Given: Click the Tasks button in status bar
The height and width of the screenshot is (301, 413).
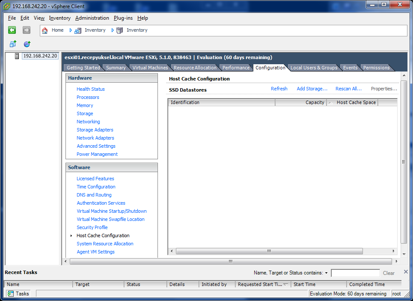Looking at the screenshot, I should 18,294.
